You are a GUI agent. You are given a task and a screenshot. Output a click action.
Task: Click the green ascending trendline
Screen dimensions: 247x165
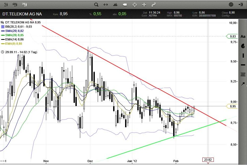(x=166, y=139)
